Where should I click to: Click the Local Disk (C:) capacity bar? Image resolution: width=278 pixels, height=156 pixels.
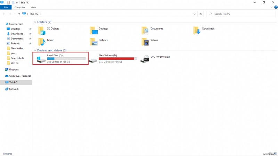pos(66,58)
